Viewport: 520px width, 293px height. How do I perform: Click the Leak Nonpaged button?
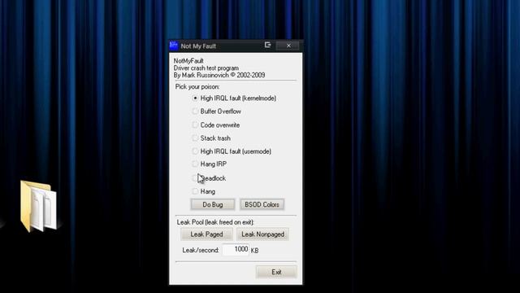tap(262, 234)
